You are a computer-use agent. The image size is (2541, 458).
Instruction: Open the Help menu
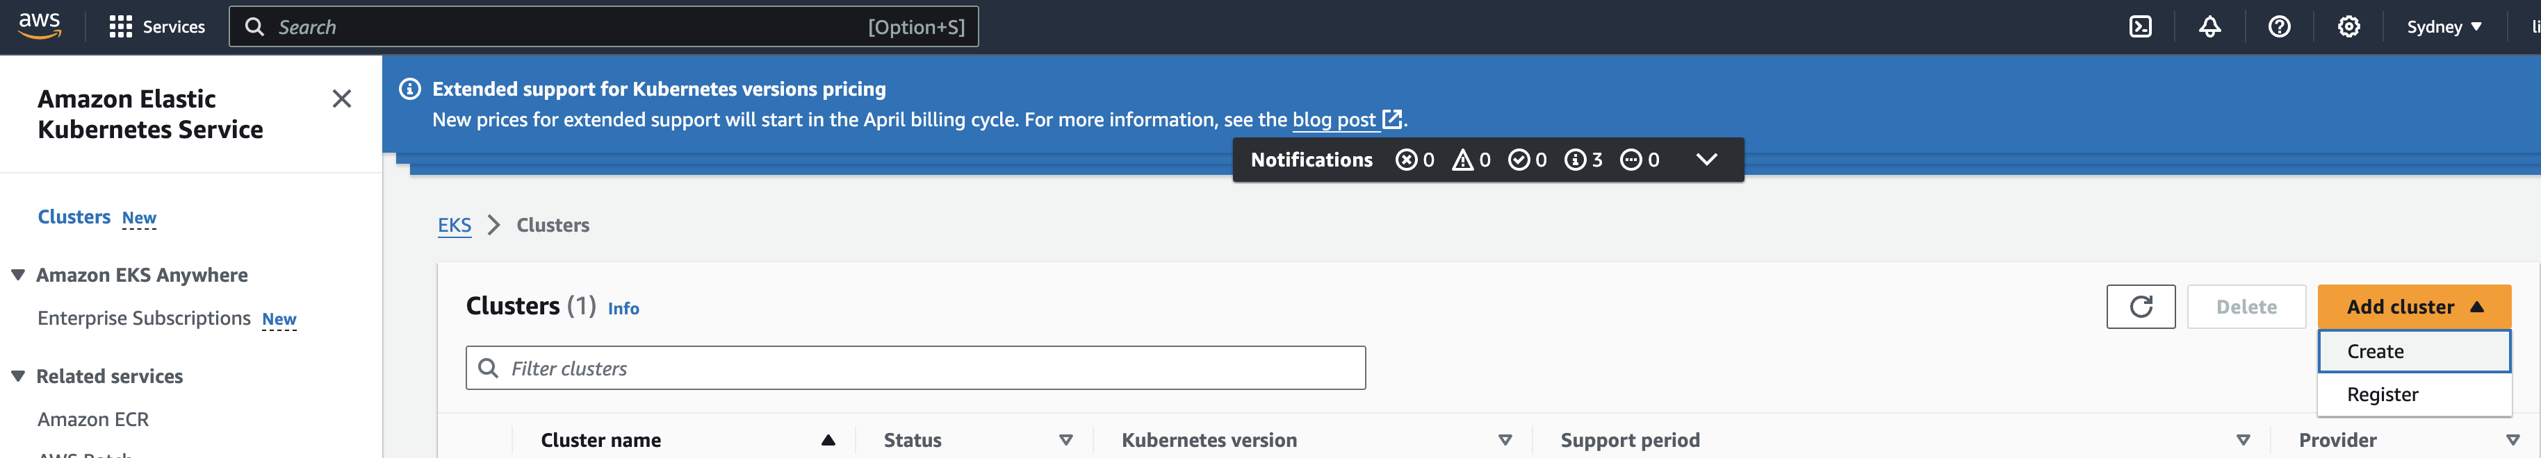click(2278, 26)
